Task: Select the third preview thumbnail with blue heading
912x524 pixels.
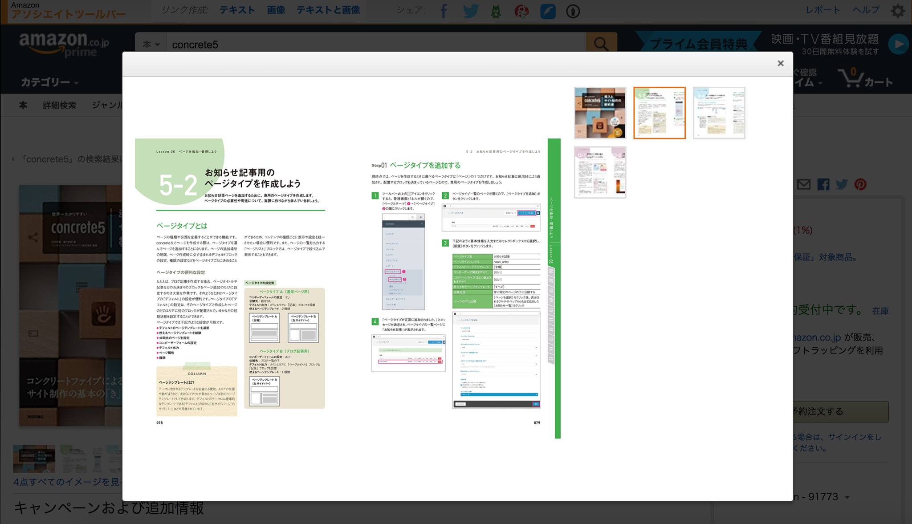Action: (719, 113)
